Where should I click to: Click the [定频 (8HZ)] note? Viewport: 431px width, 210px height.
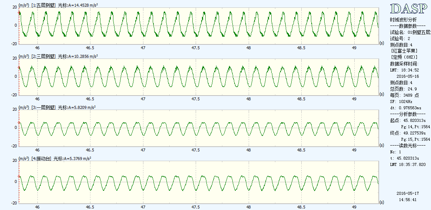pyautogui.click(x=404, y=57)
